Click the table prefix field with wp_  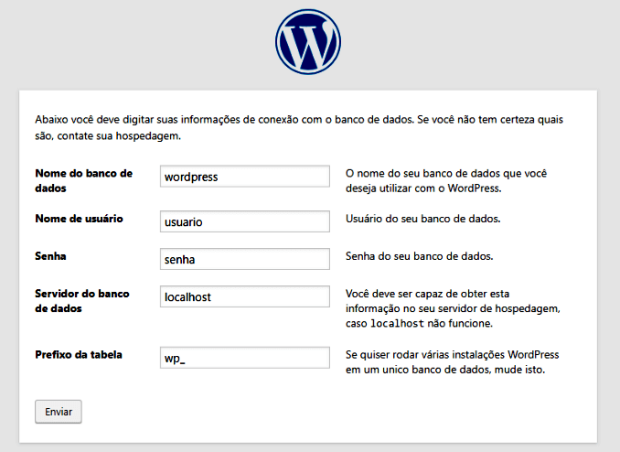245,358
